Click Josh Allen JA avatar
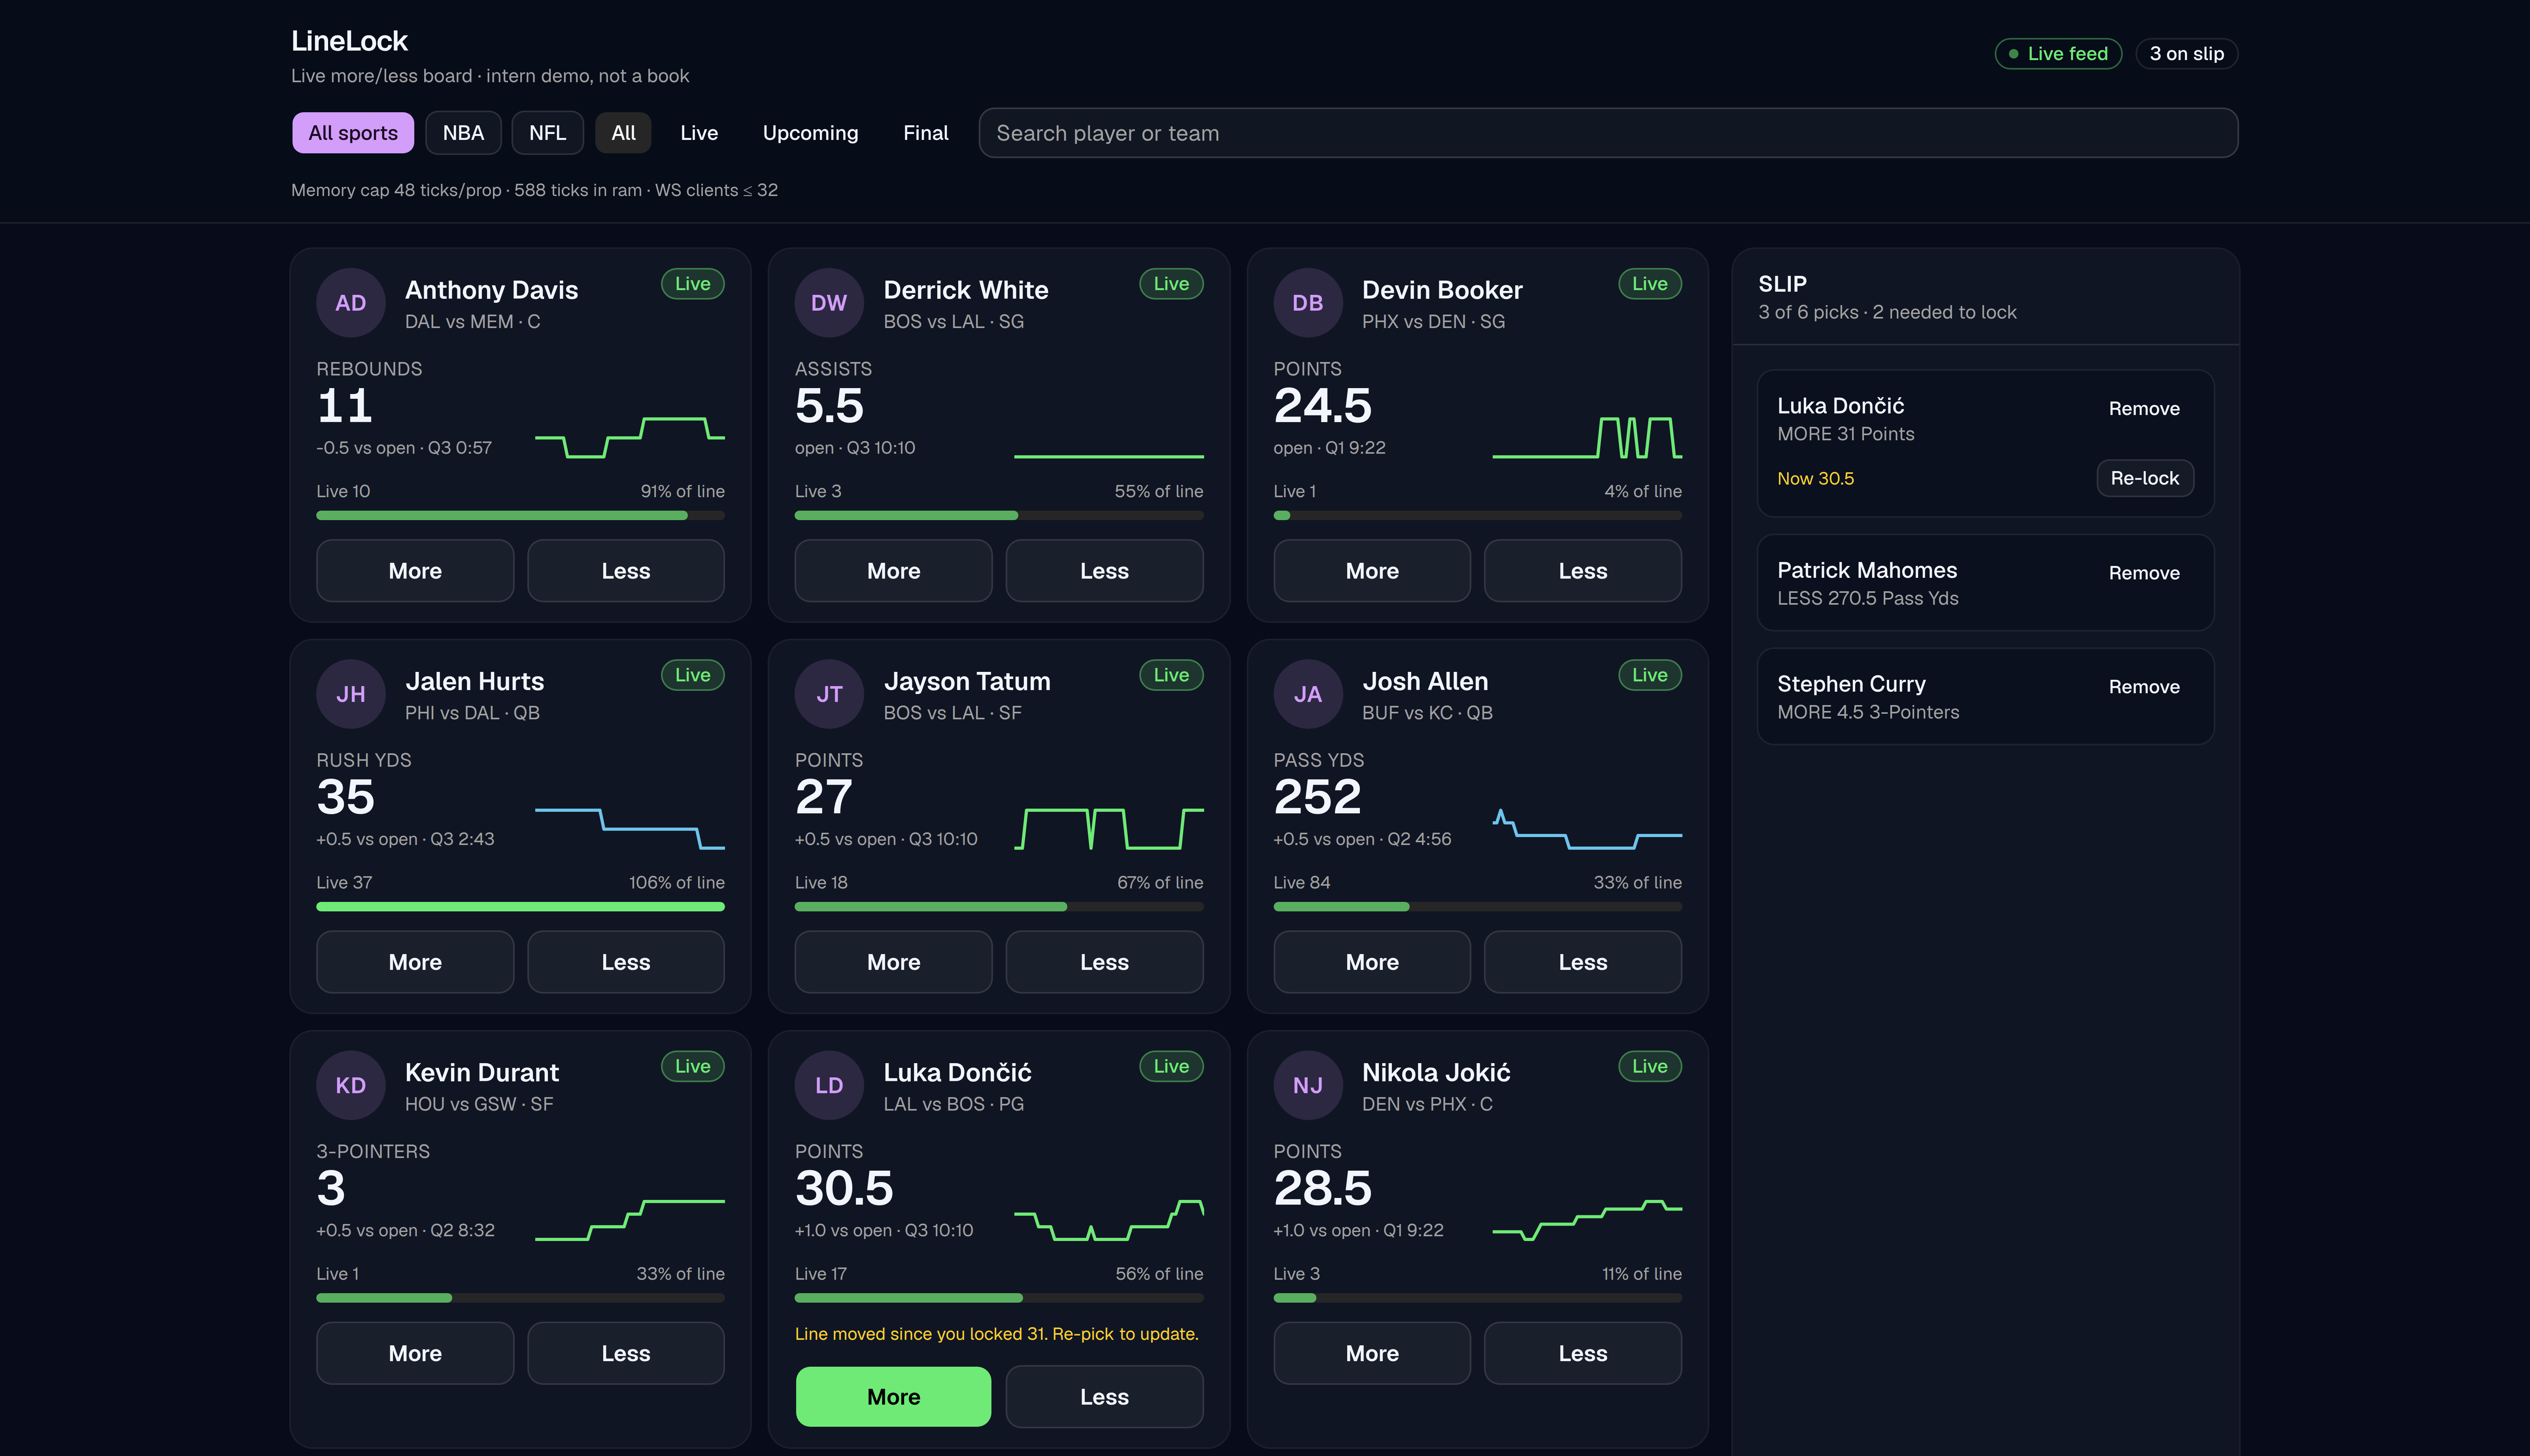This screenshot has width=2530, height=1456. (1308, 694)
